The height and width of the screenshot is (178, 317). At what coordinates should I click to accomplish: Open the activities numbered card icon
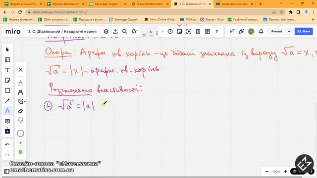click(198, 32)
